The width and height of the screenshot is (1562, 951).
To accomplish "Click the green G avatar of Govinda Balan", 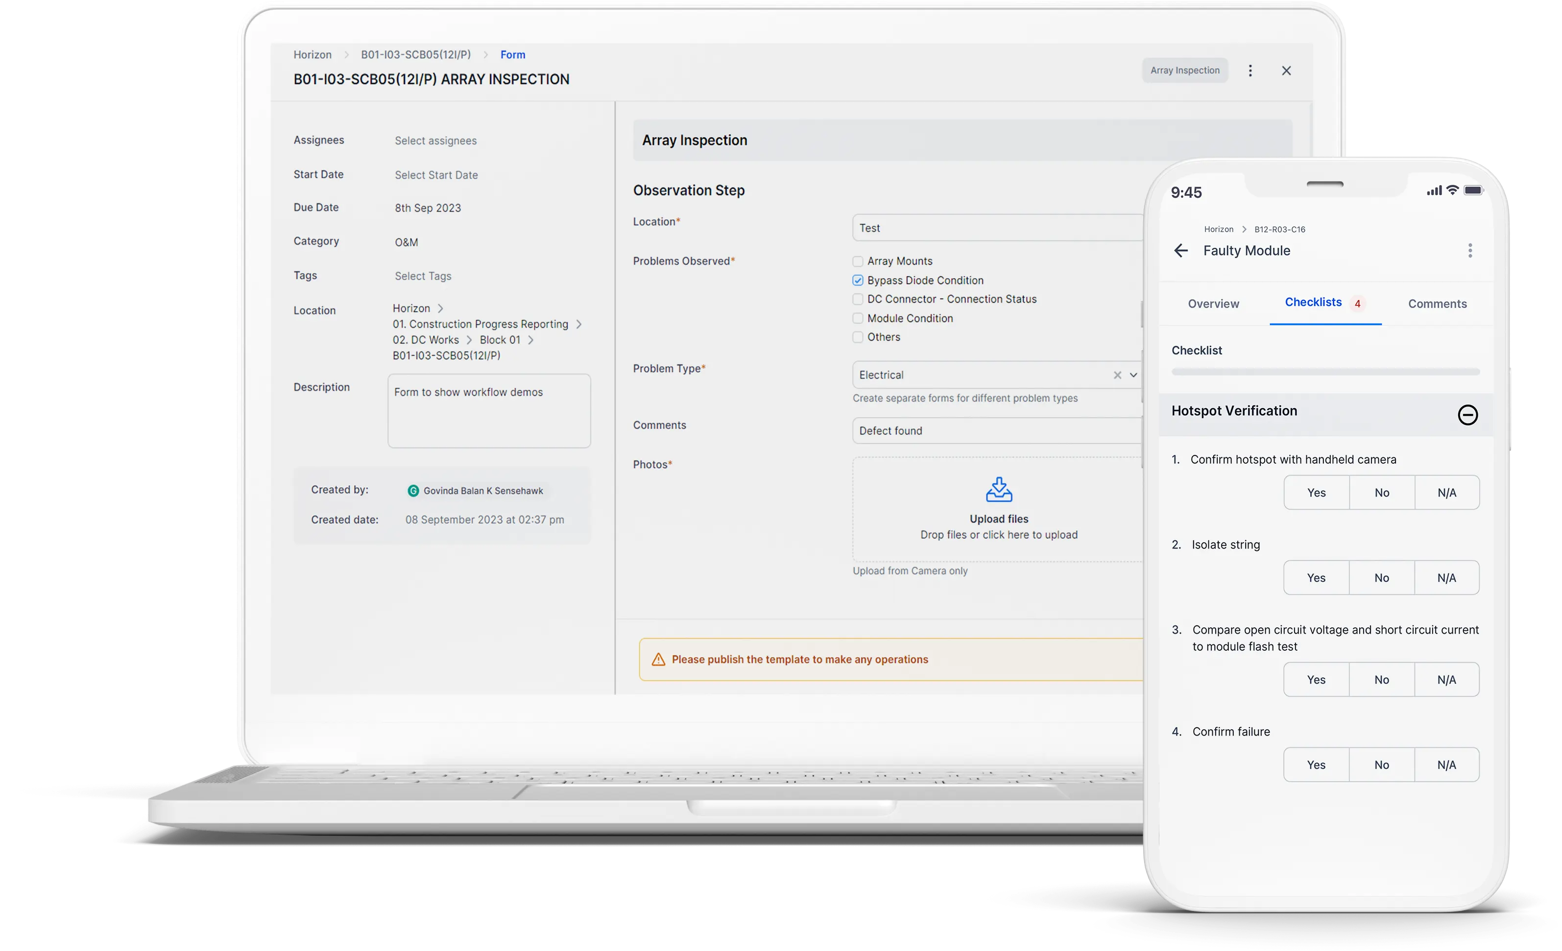I will coord(413,491).
